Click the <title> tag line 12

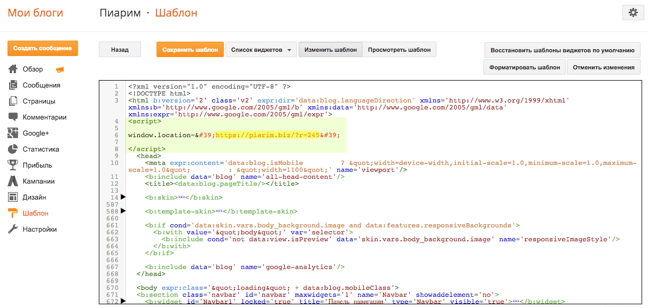click(x=222, y=184)
